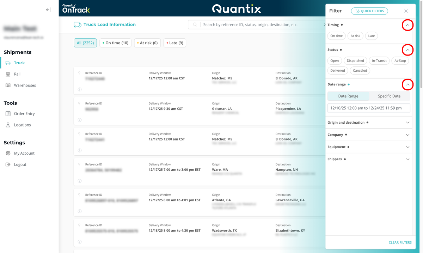Collapse the sidebar with the arrow icon
This screenshot has width=423, height=253.
(x=48, y=10)
